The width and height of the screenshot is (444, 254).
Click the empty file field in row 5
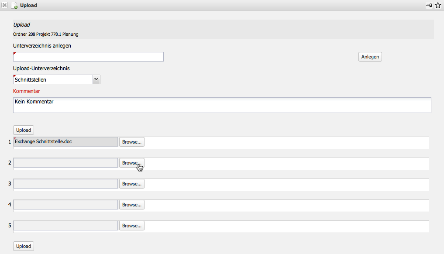pos(65,226)
